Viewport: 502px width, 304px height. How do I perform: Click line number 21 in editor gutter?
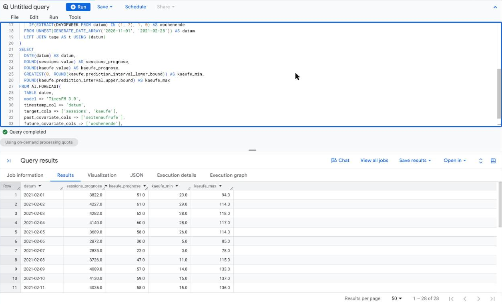tap(11, 50)
